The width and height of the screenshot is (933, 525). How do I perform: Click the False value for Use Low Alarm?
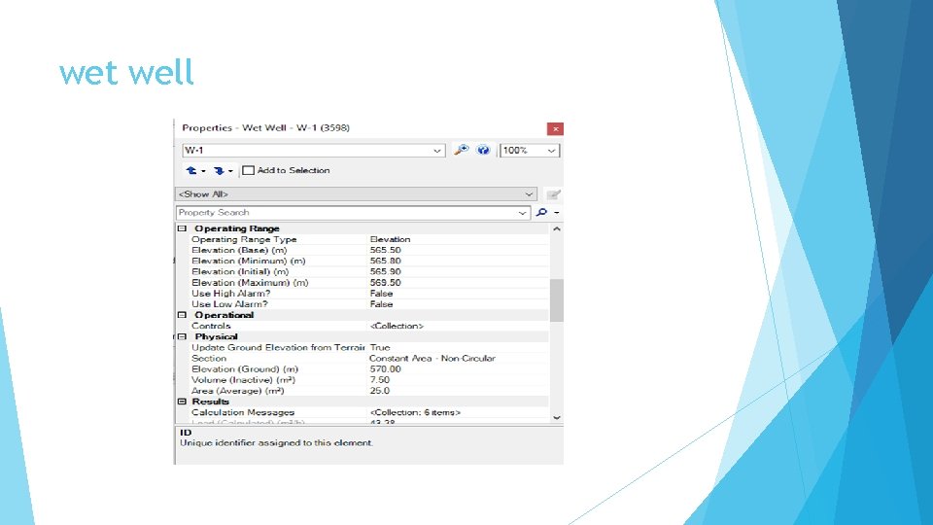pos(381,304)
